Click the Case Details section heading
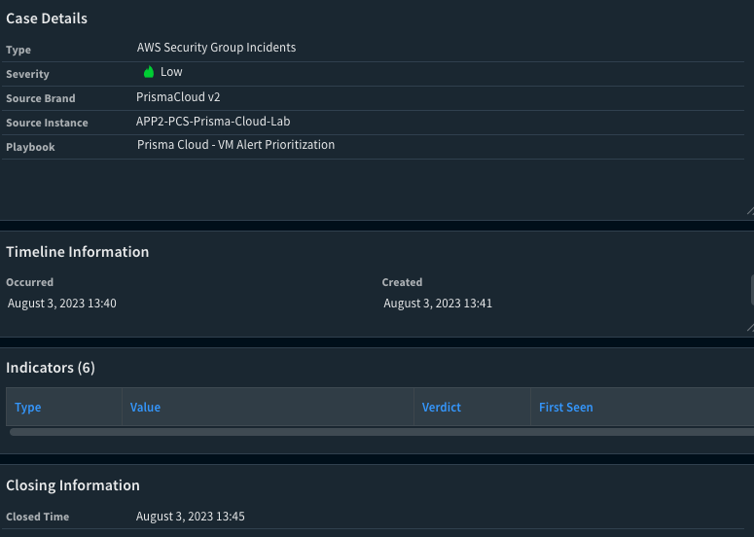Screen dimensions: 754x537 click(x=47, y=18)
